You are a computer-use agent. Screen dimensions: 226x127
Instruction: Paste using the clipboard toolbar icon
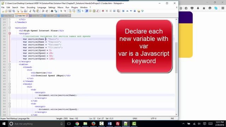tap(38, 11)
